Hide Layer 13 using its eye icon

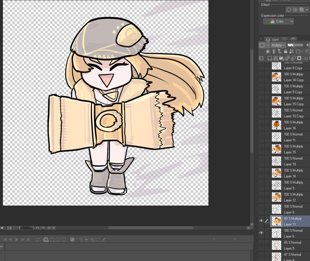pos(261,221)
